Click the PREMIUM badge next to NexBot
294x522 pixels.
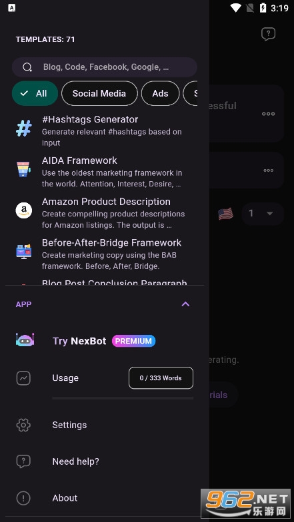(133, 341)
